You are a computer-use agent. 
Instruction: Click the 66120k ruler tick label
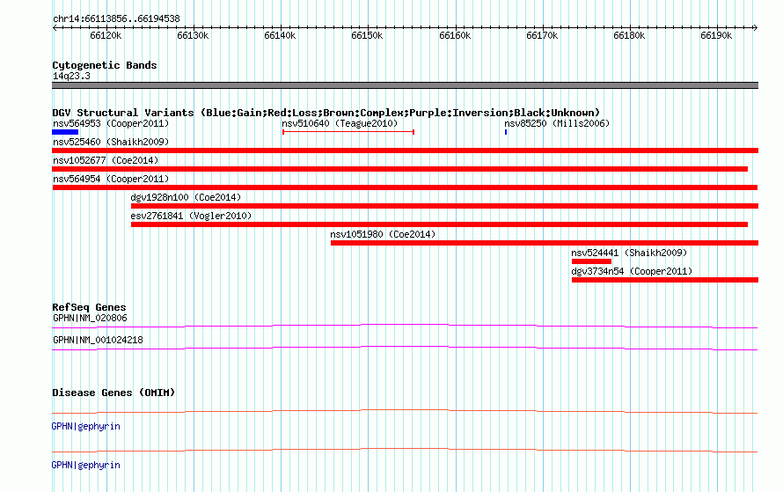(x=106, y=35)
